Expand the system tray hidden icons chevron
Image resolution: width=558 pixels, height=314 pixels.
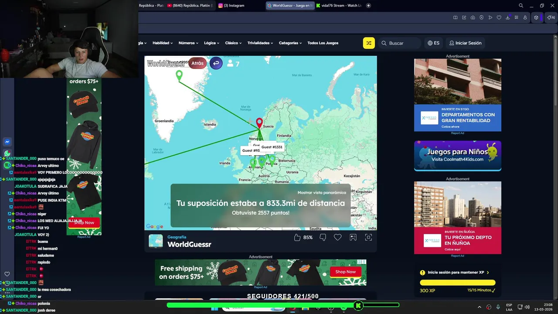(480, 307)
